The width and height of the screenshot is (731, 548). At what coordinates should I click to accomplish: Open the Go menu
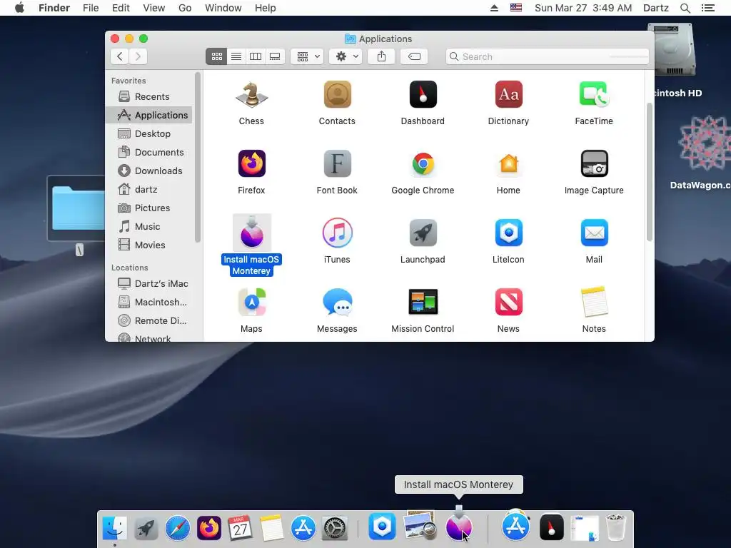pyautogui.click(x=185, y=8)
